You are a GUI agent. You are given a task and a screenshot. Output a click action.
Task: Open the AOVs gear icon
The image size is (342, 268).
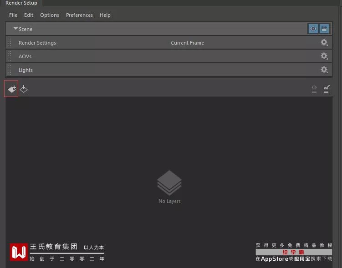[x=324, y=56]
